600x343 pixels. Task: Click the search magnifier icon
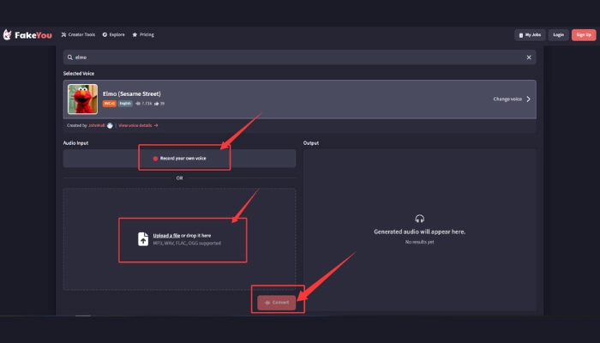(x=70, y=57)
